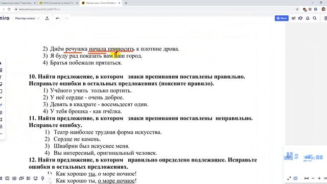This screenshot has height=184, width=327.
Task: Bookmark this page with the star
Action: [297, 9]
